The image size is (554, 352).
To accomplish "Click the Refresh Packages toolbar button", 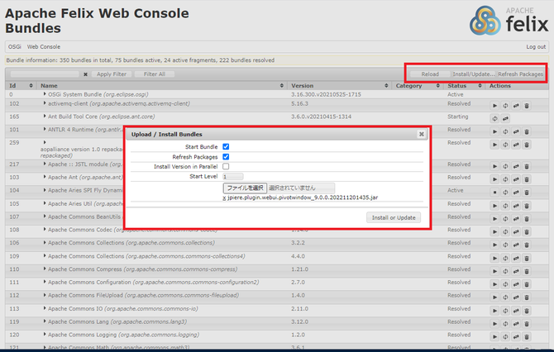I will [x=520, y=74].
